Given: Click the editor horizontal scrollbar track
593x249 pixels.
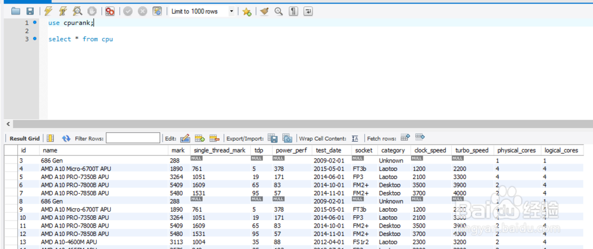Looking at the screenshot, I should point(302,124).
